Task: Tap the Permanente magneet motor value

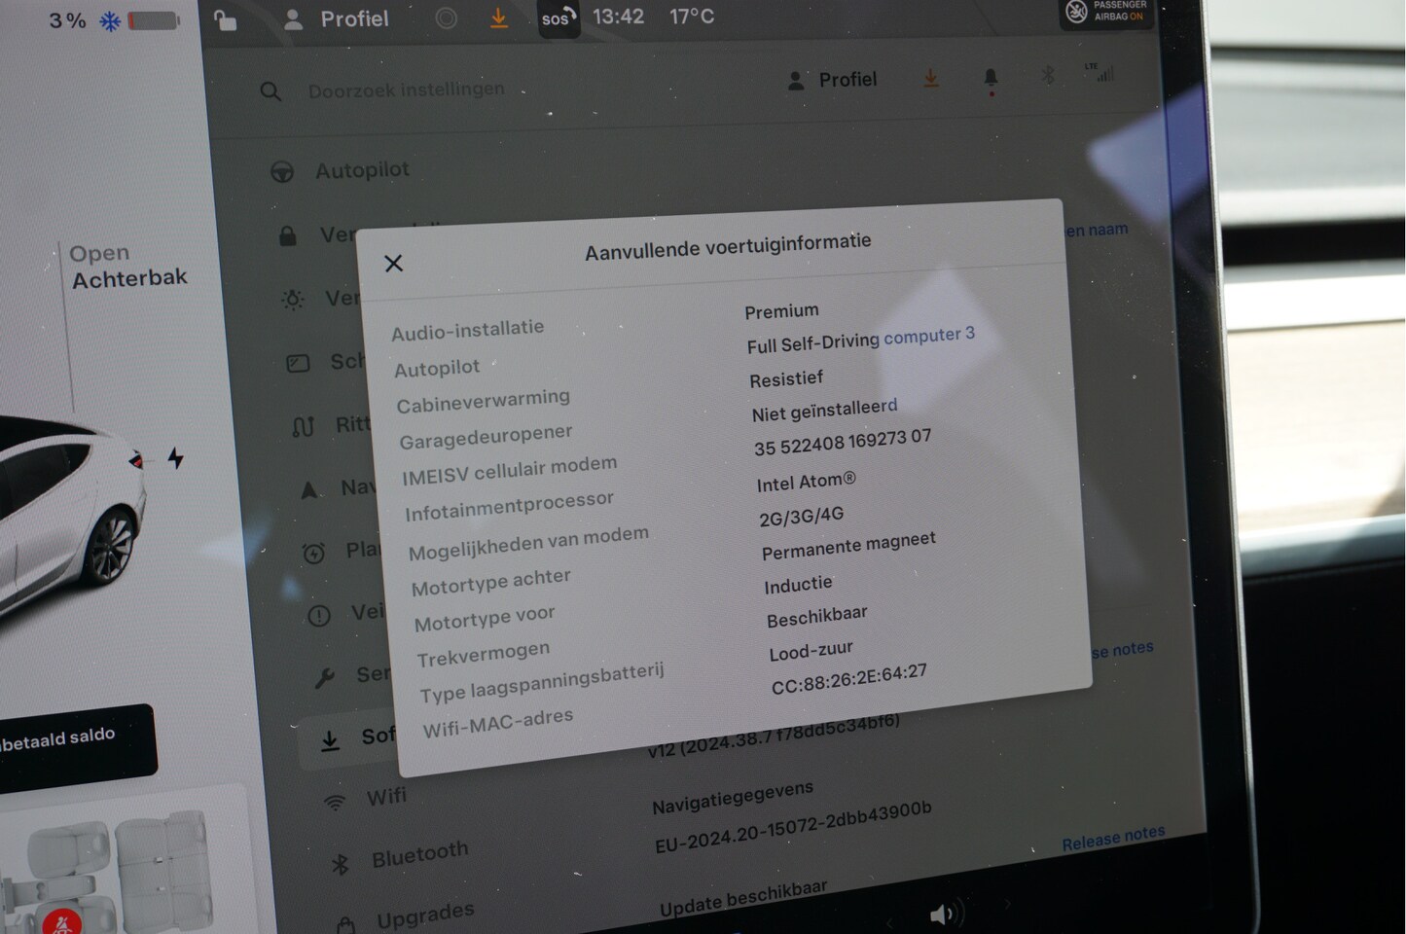Action: pyautogui.click(x=848, y=546)
